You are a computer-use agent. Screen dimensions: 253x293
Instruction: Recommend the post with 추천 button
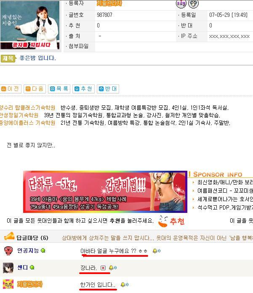coord(83,89)
